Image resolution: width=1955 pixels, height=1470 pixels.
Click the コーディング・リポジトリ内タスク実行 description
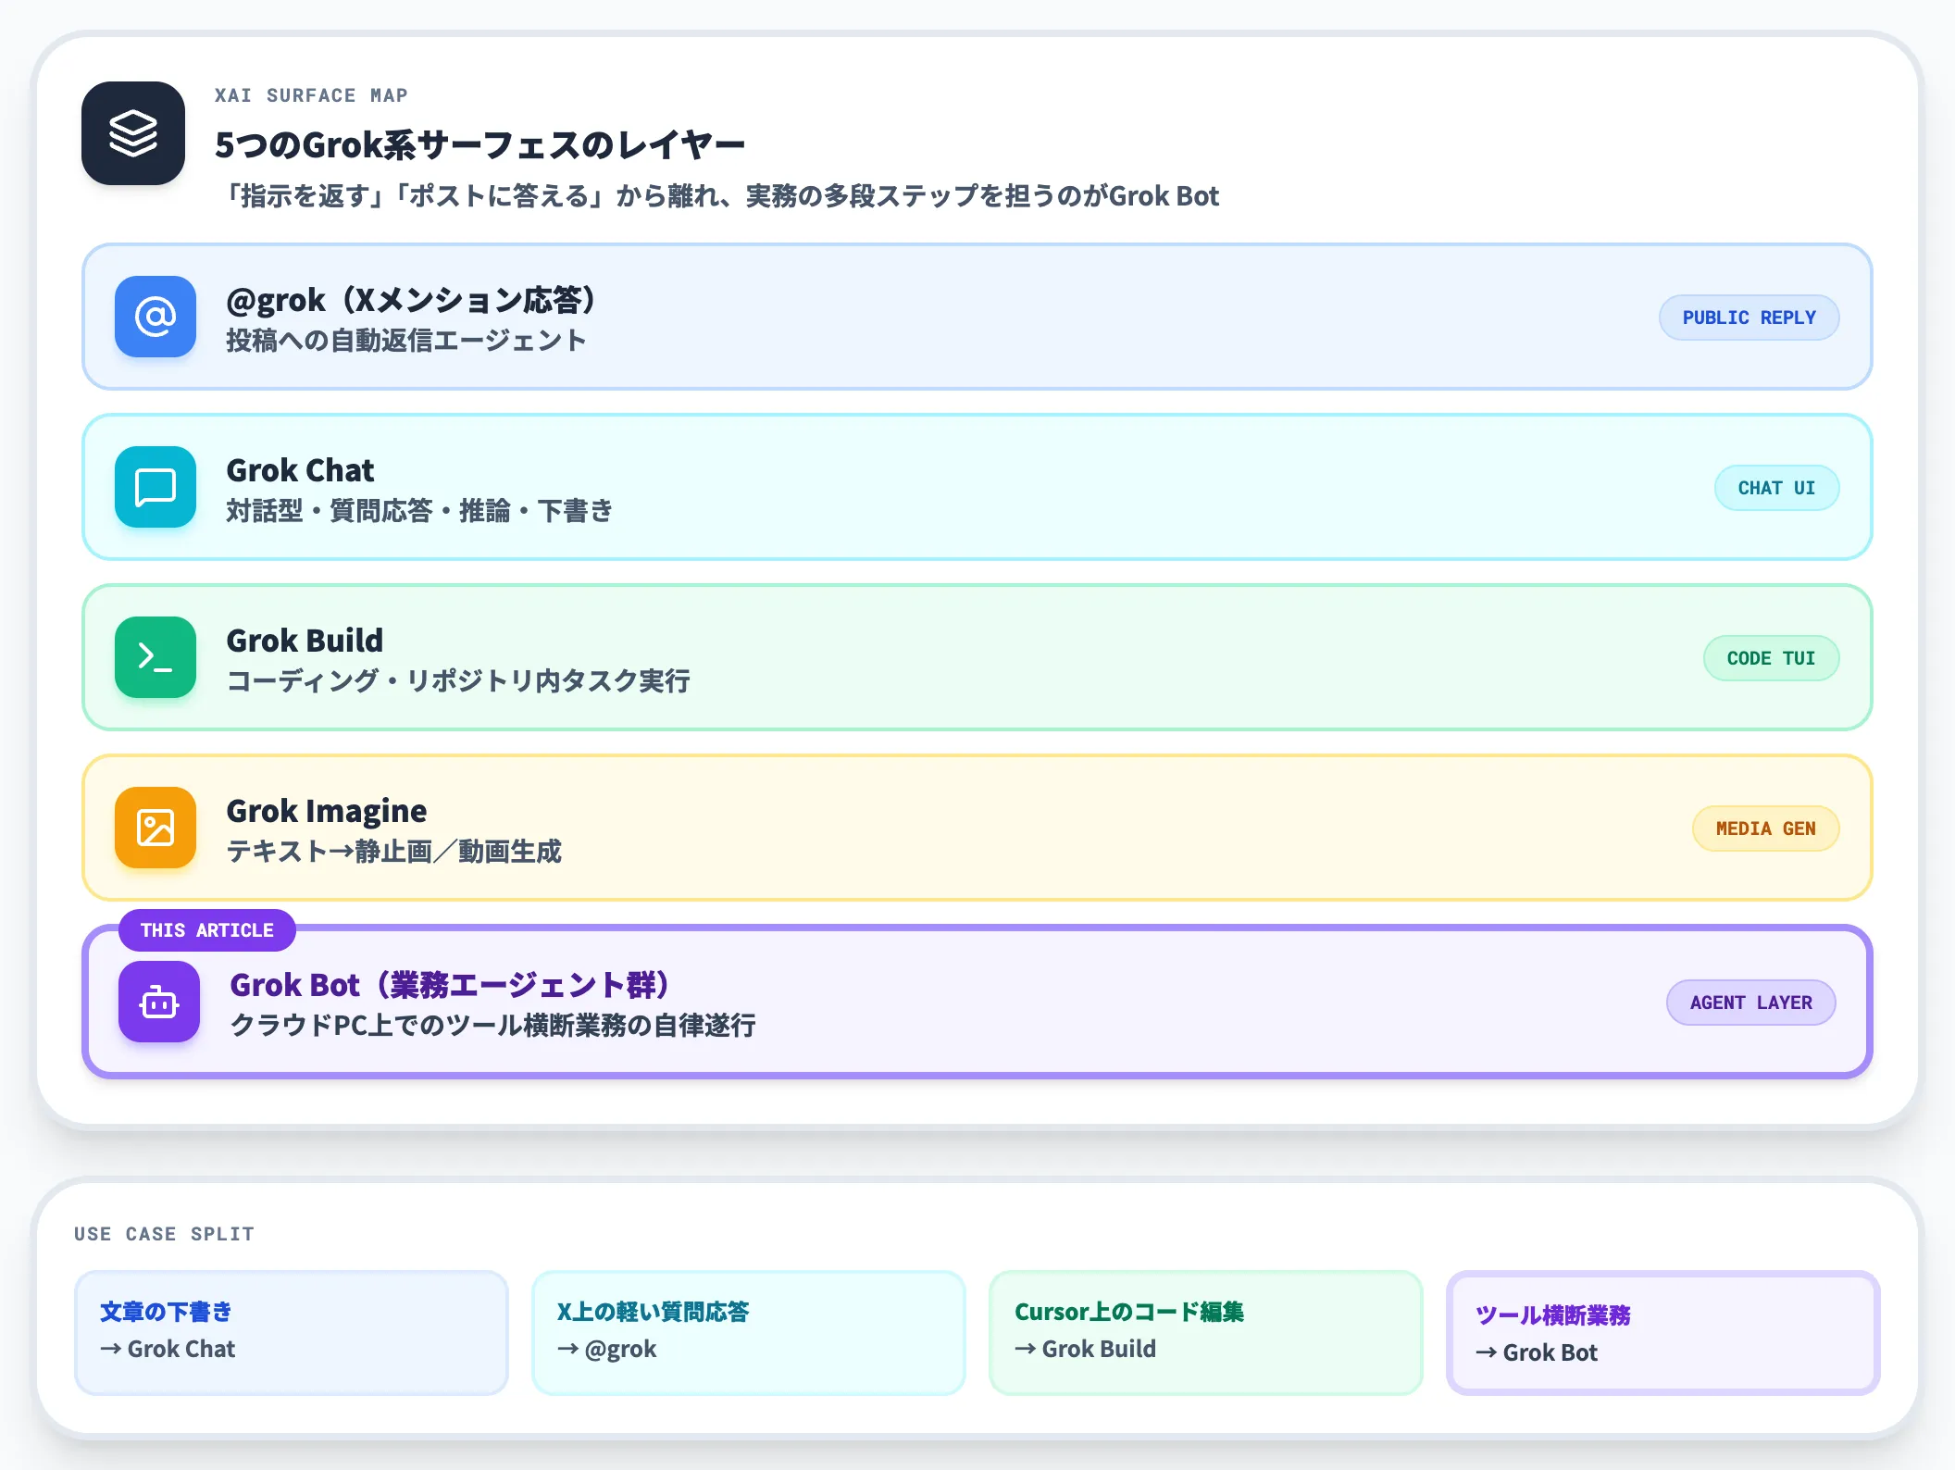pos(458,681)
